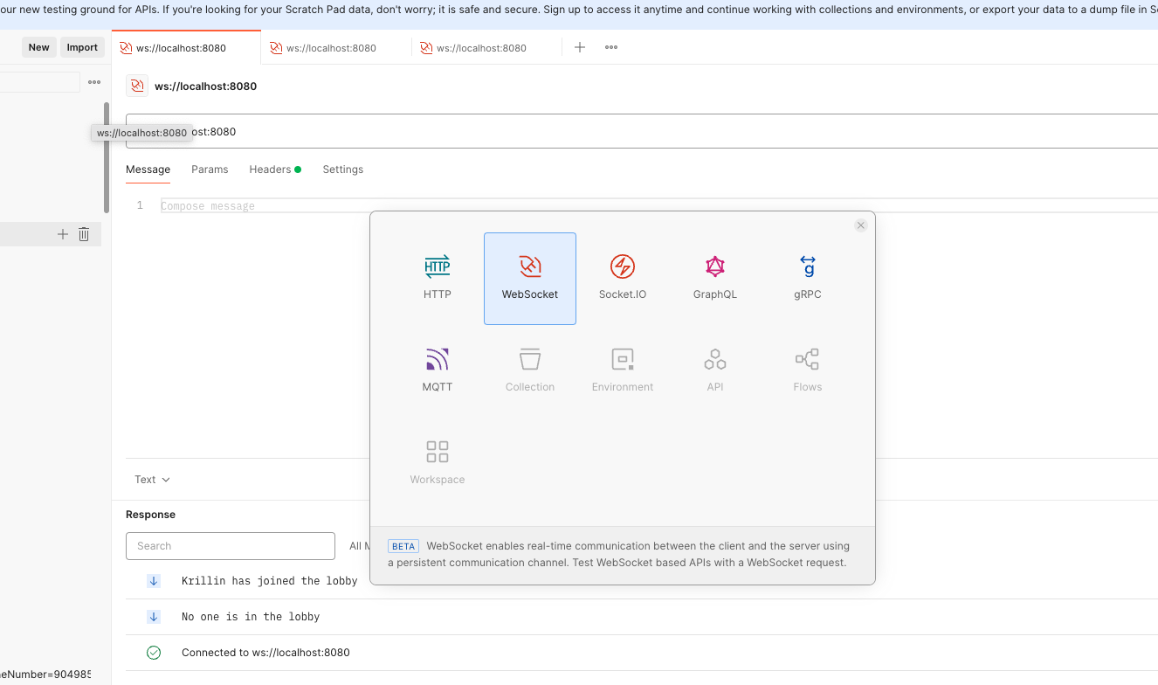Click the ws://localhost:8080 request title
Screen dimensions: 1158x685
206,86
